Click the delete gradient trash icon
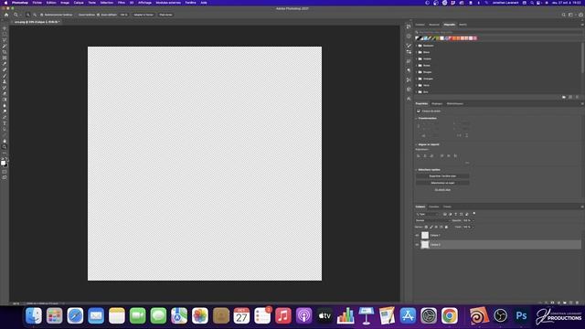The image size is (585, 329). click(x=577, y=97)
